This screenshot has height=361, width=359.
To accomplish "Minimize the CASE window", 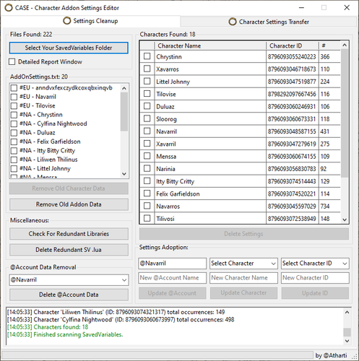I will pyautogui.click(x=301, y=8).
